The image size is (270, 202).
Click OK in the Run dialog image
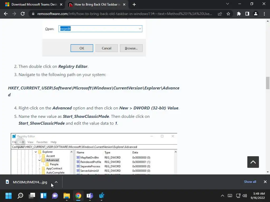82,48
